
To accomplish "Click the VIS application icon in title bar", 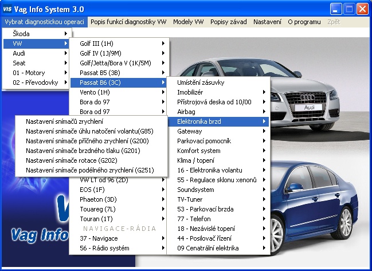I will tap(7, 9).
